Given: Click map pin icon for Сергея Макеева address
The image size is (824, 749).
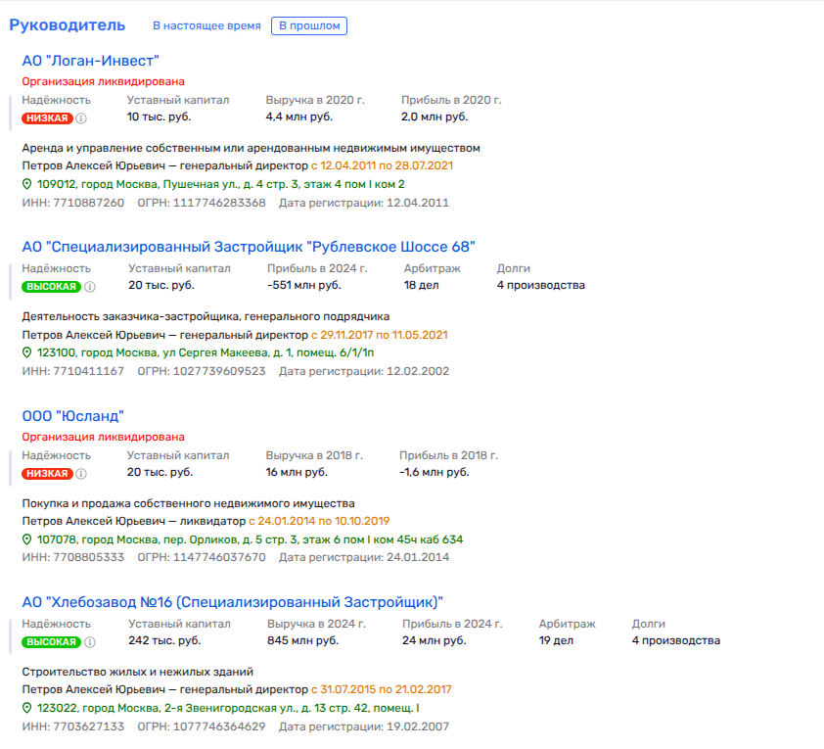Looking at the screenshot, I should click(27, 352).
